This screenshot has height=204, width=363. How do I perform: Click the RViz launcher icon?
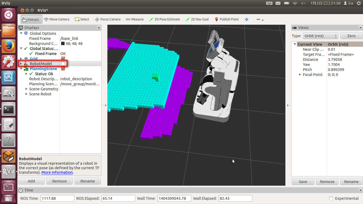coord(9,172)
